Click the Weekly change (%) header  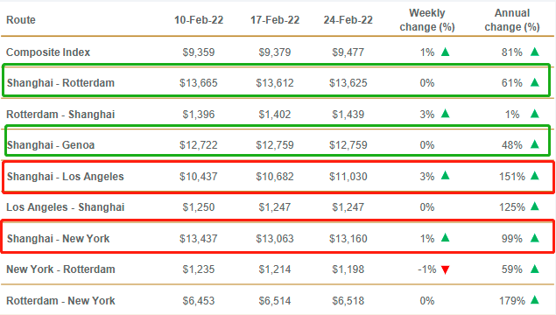(427, 20)
